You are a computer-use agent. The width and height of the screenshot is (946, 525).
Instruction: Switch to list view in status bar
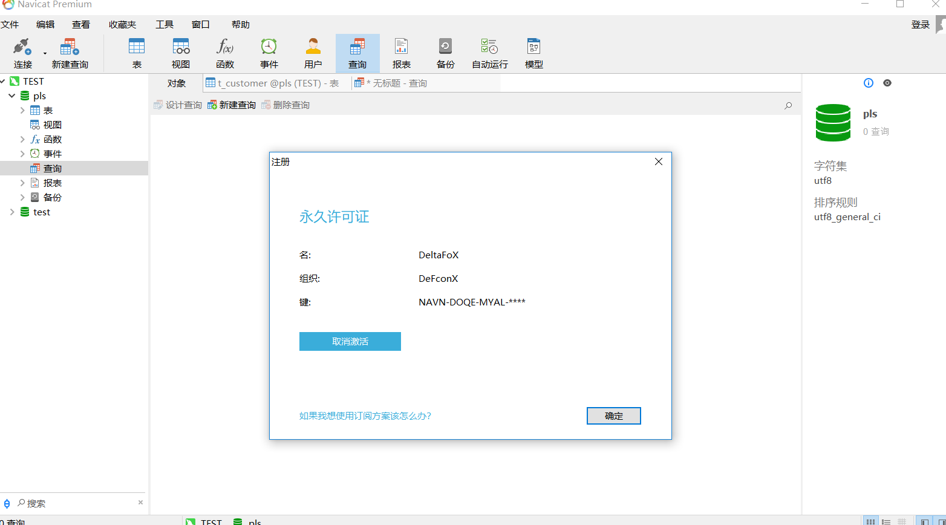tap(886, 521)
